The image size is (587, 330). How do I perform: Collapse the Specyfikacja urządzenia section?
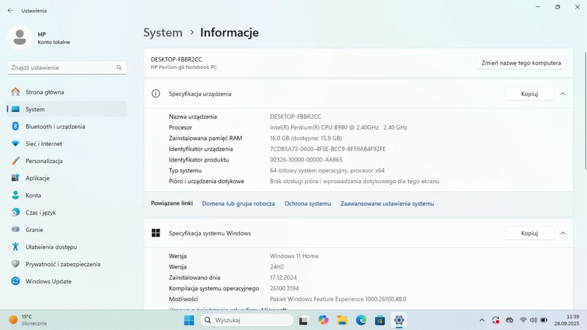pyautogui.click(x=563, y=93)
